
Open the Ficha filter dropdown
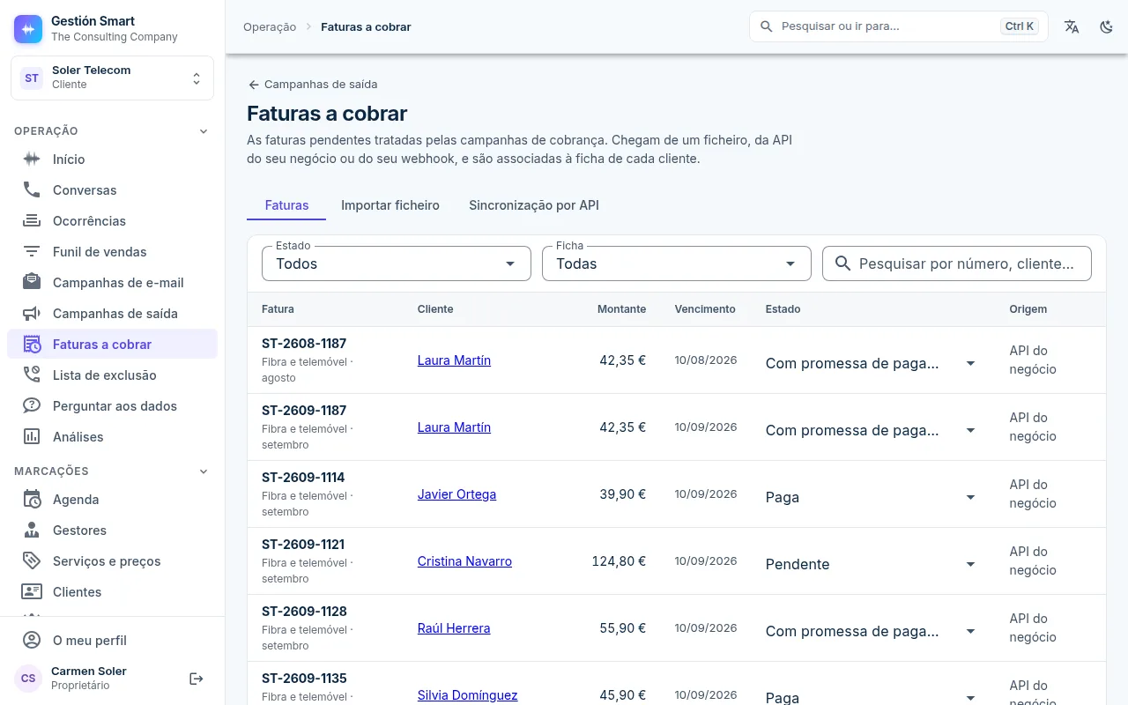coord(676,263)
